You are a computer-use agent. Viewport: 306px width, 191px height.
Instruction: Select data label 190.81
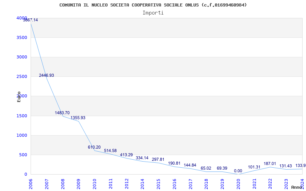pyautogui.click(x=174, y=163)
